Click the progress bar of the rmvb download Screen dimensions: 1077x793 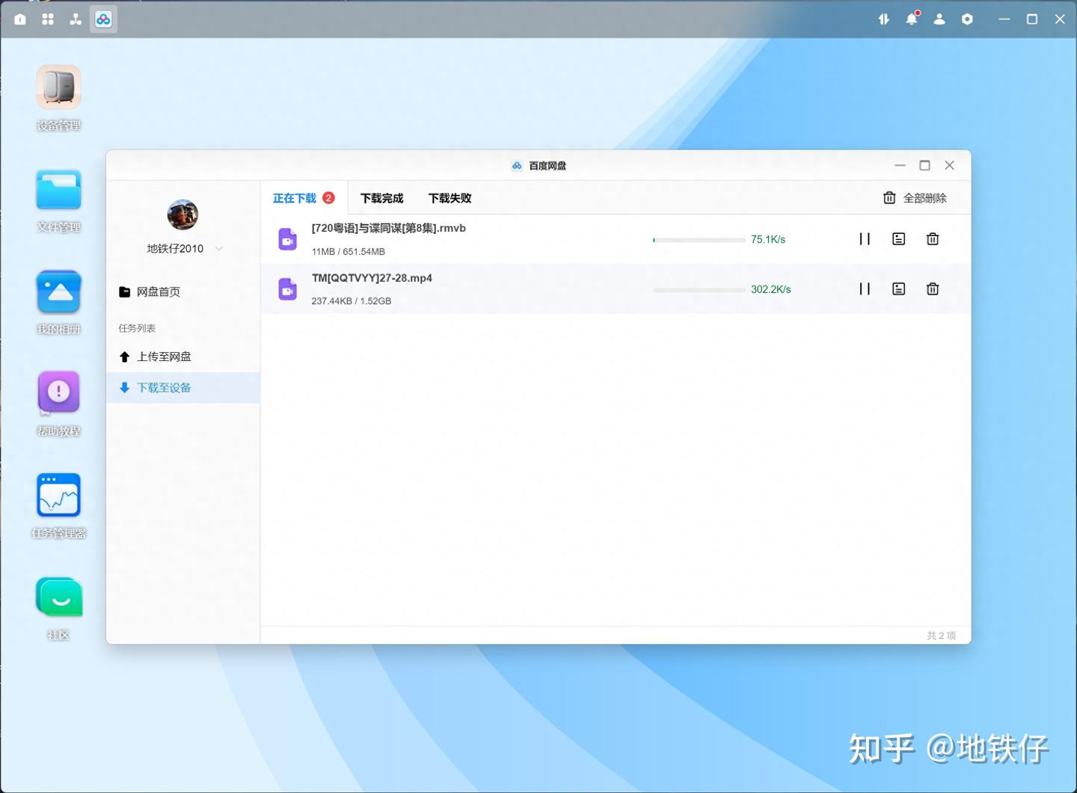point(699,240)
